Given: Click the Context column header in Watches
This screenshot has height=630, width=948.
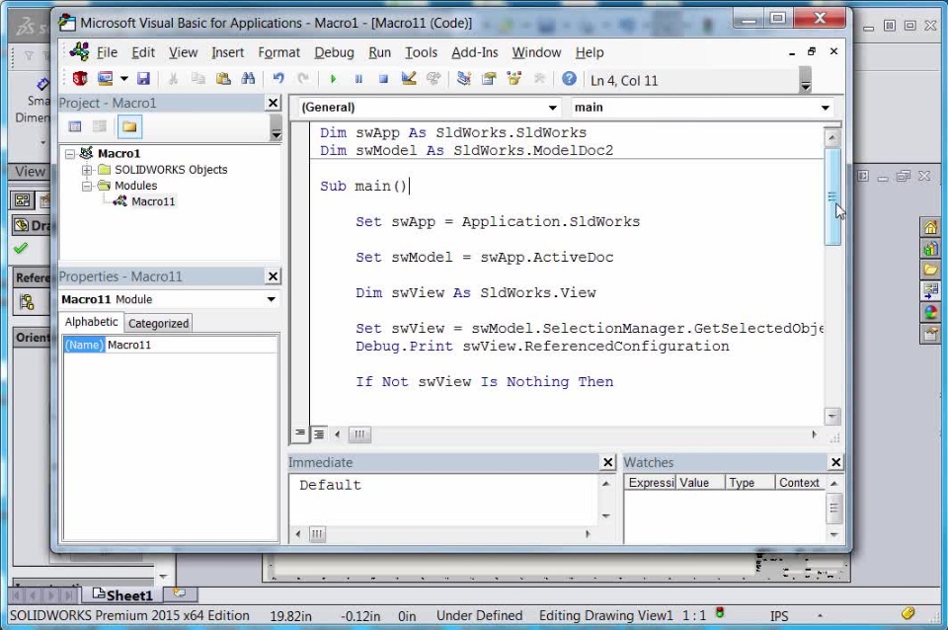Looking at the screenshot, I should click(x=800, y=483).
